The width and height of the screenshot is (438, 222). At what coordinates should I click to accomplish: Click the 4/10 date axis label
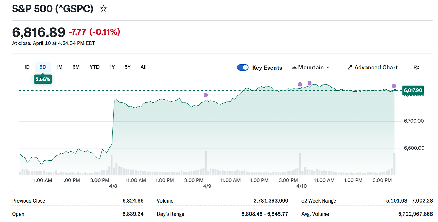[x=301, y=186]
